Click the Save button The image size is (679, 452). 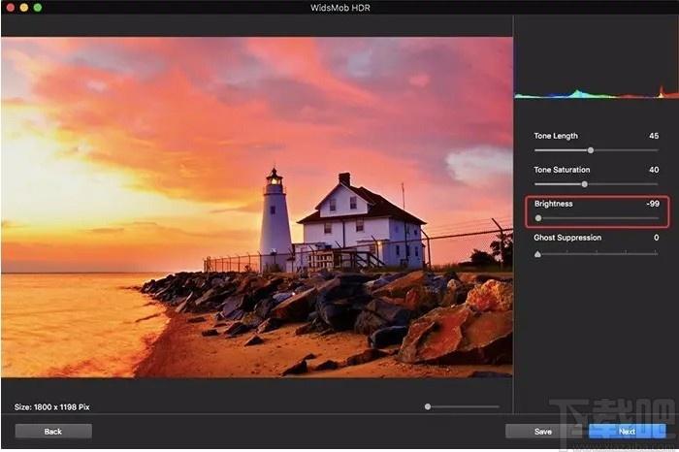pos(543,432)
